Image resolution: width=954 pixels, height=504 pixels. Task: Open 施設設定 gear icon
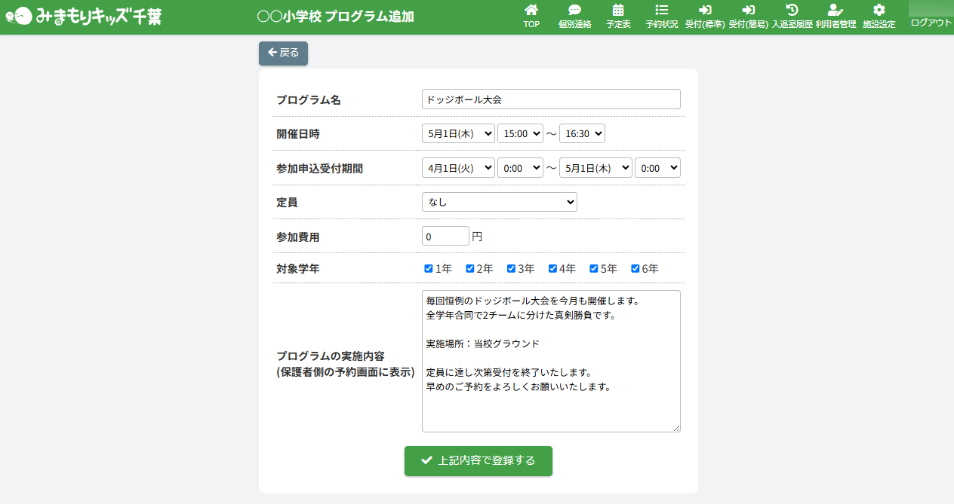879,11
